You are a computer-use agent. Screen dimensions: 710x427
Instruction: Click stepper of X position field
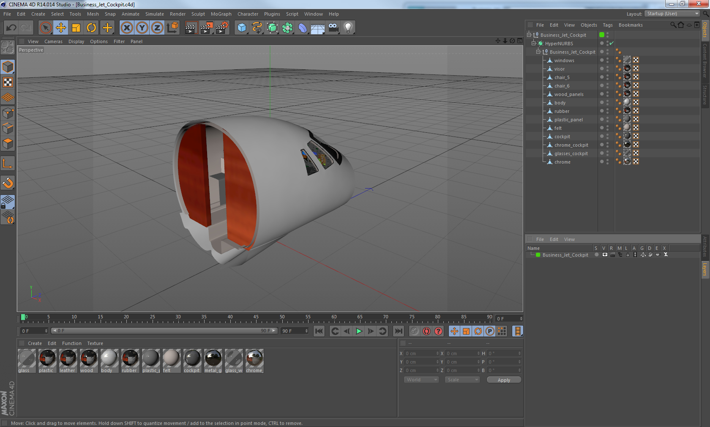point(437,353)
